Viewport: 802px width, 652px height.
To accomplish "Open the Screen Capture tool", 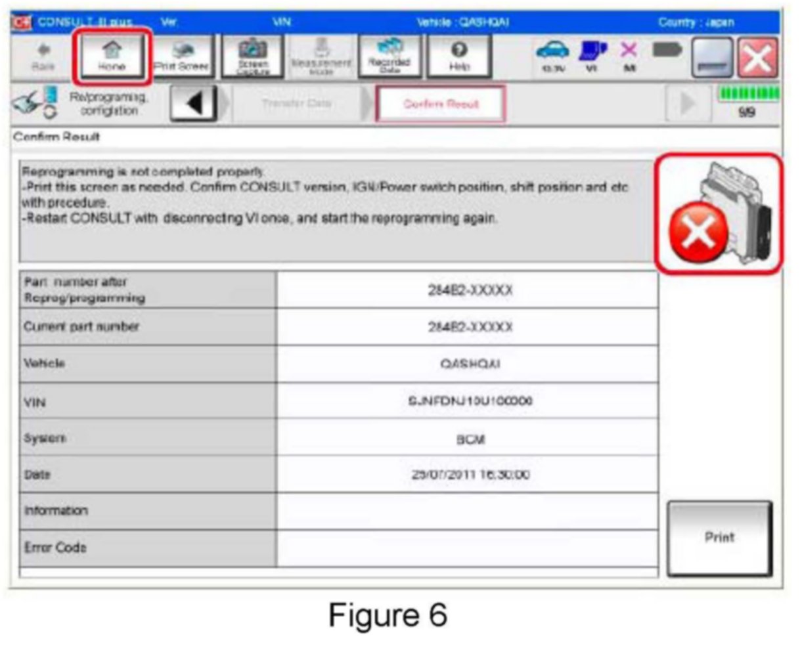I will coord(253,56).
